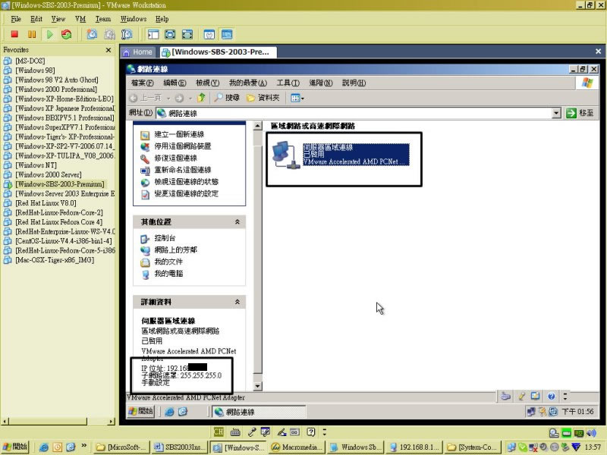The image size is (607, 455).
Task: Click the VMware Console view icon
Action: (227, 34)
